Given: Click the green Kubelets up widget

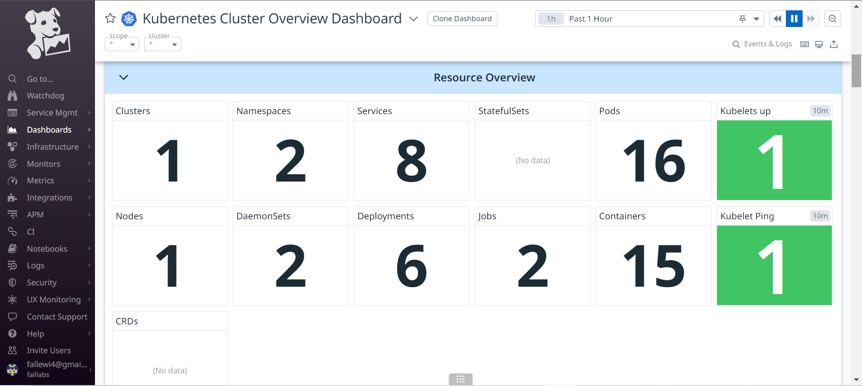Looking at the screenshot, I should (x=774, y=160).
